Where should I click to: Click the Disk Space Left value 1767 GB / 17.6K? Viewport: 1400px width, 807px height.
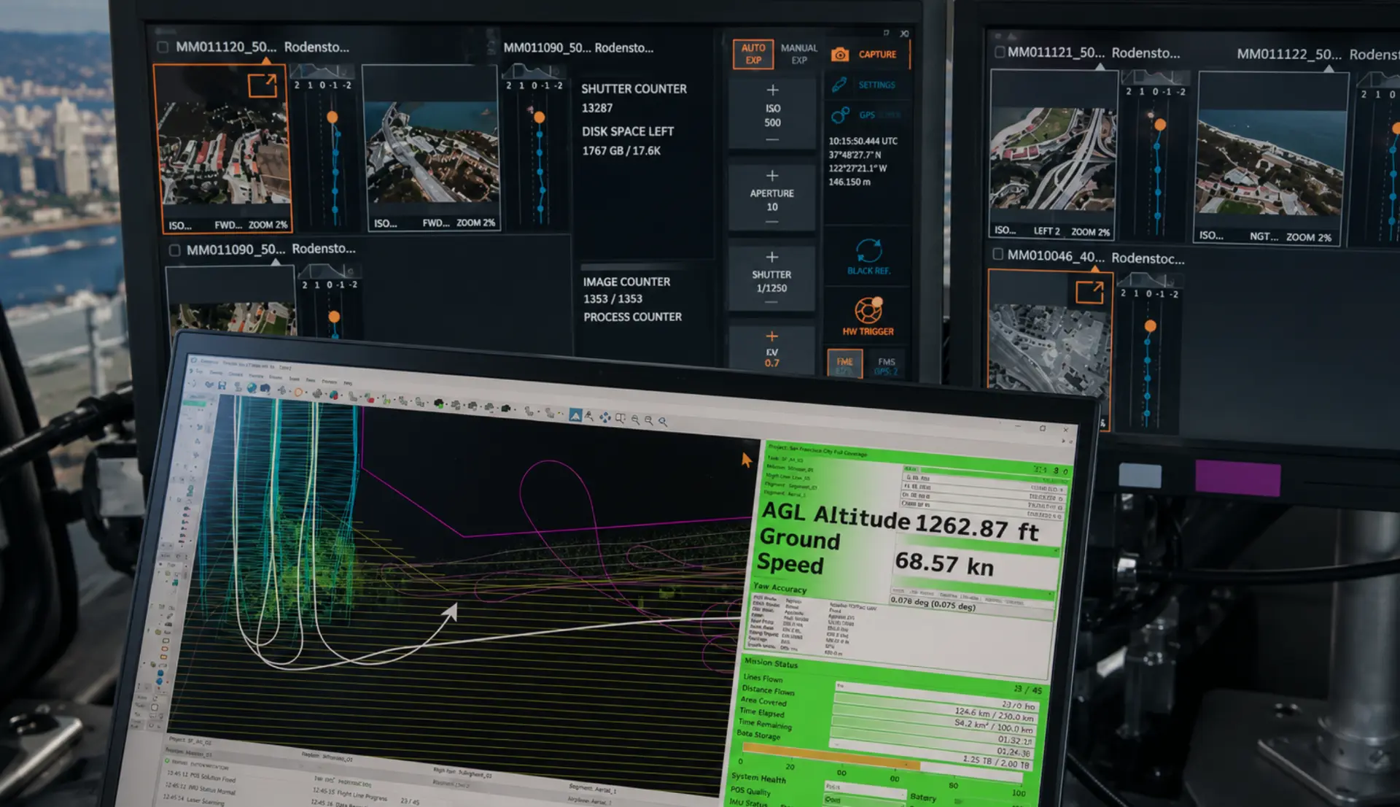pyautogui.click(x=621, y=150)
